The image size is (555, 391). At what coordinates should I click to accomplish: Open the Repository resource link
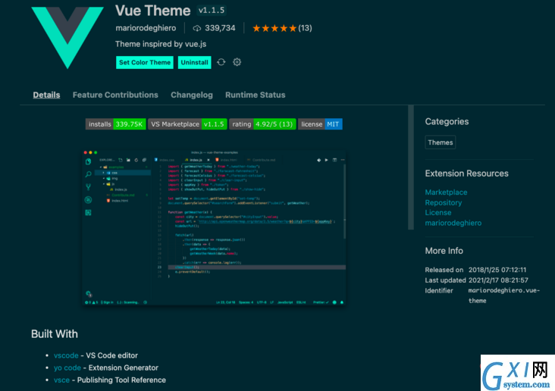click(443, 202)
